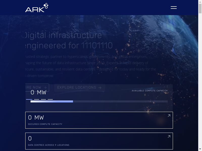Click the Available Compute Capacity label
The image size is (202, 151).
pyautogui.click(x=149, y=91)
